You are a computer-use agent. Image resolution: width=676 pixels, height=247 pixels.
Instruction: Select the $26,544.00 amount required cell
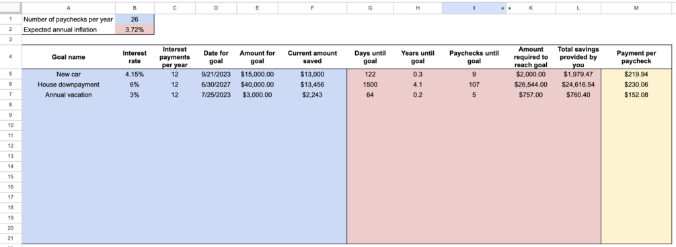point(531,85)
